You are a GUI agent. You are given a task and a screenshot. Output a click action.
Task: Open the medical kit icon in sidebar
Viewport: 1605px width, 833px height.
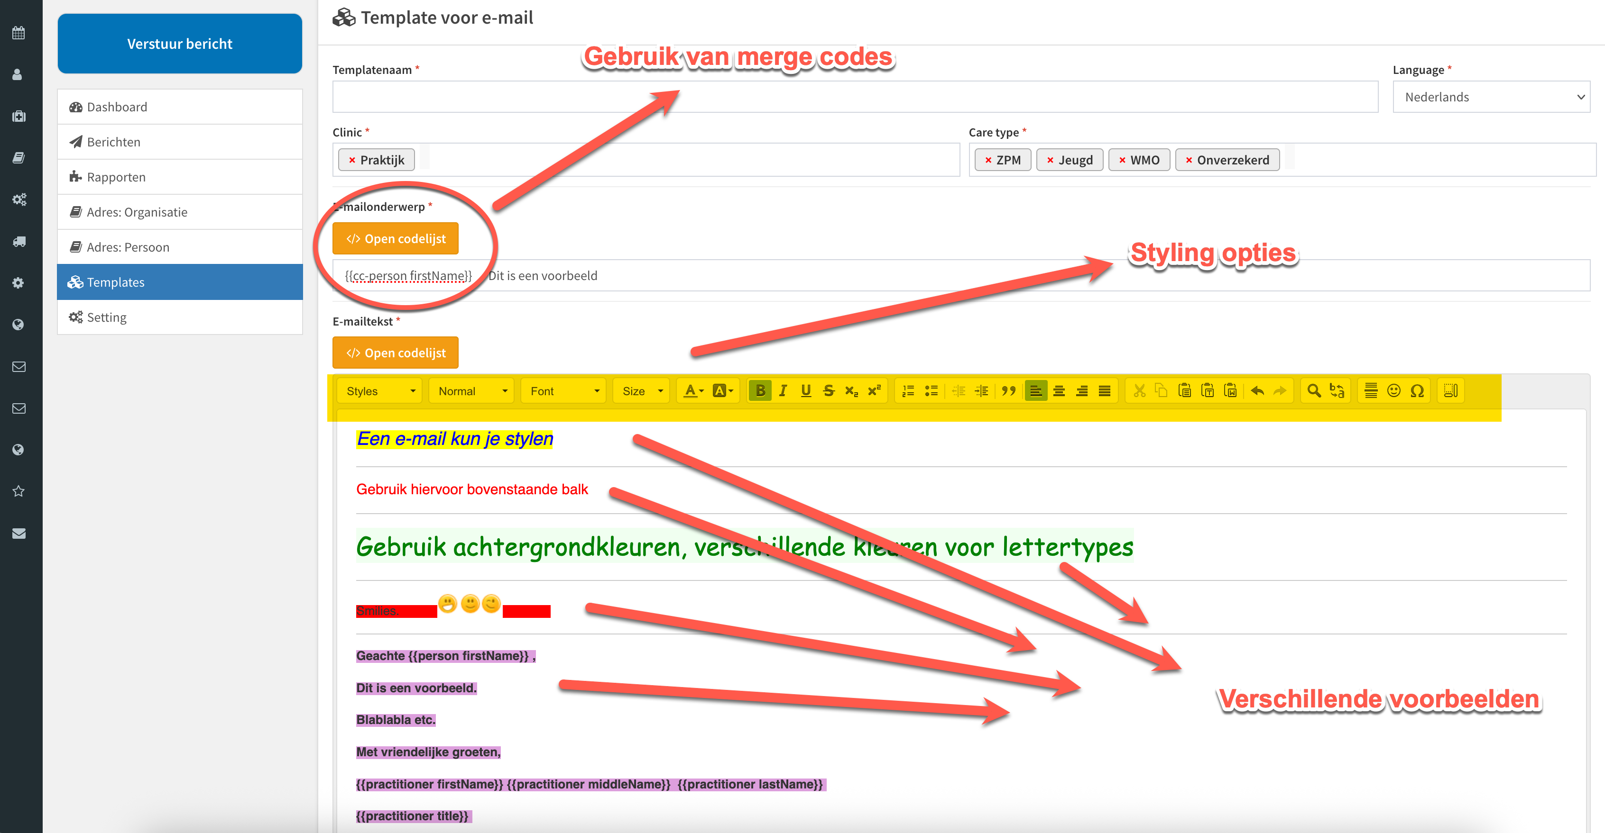pyautogui.click(x=18, y=117)
